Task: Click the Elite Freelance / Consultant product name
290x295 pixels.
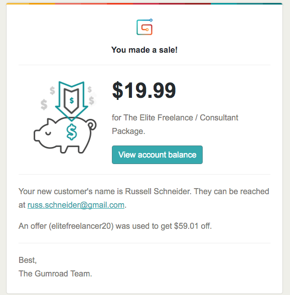Action: [175, 124]
